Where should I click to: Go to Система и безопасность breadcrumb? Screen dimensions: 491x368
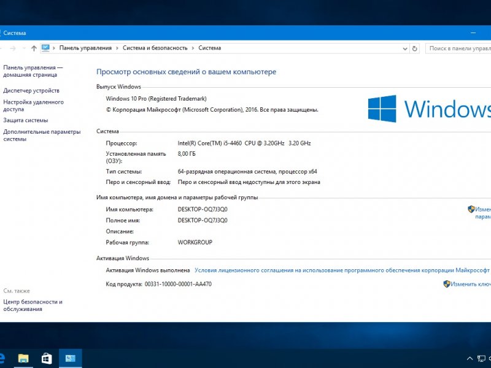click(x=155, y=48)
